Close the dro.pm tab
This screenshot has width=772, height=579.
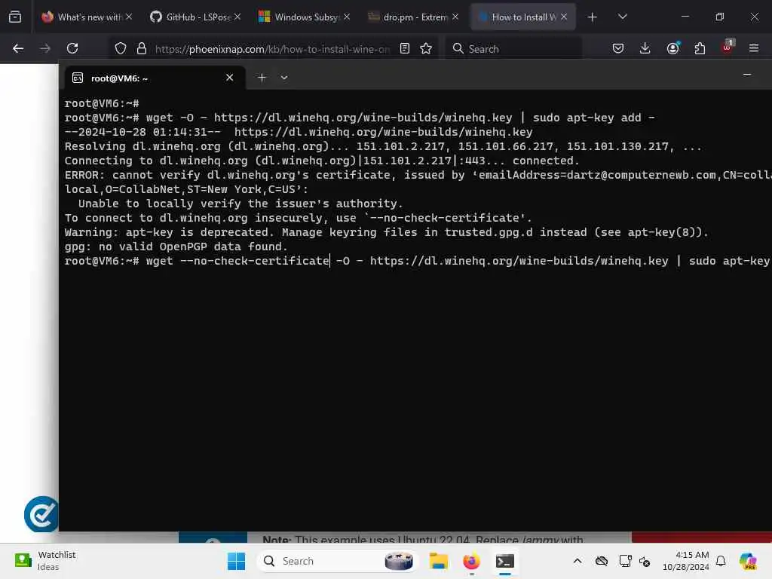(455, 17)
